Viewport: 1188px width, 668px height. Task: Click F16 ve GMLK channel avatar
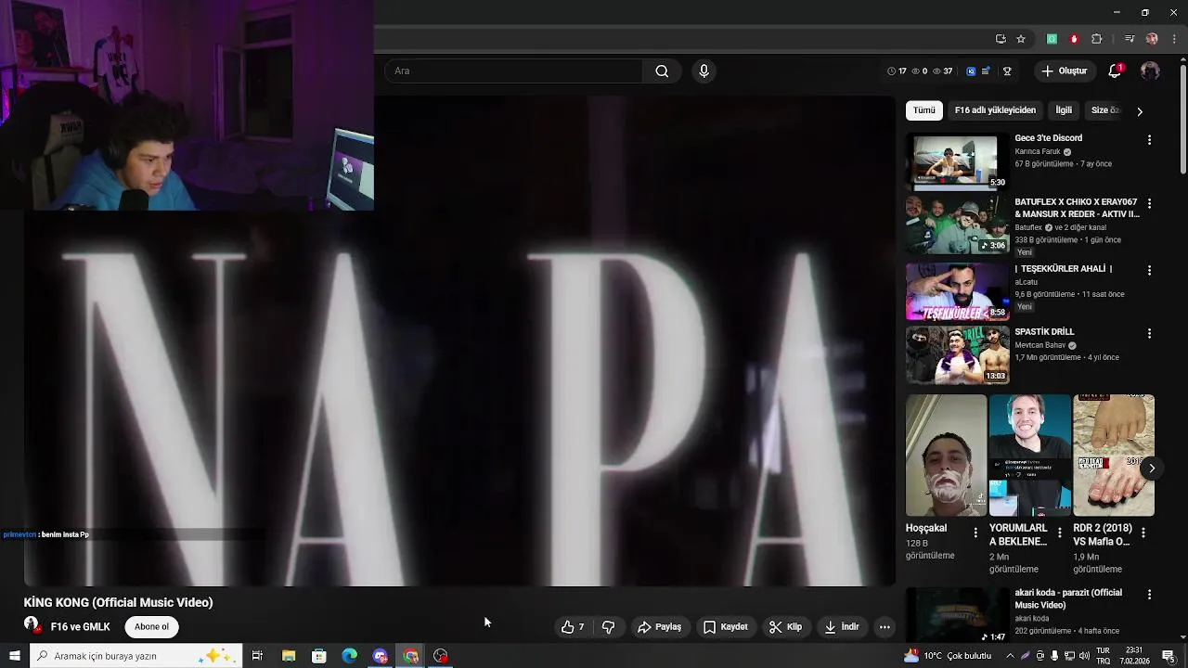(x=32, y=626)
